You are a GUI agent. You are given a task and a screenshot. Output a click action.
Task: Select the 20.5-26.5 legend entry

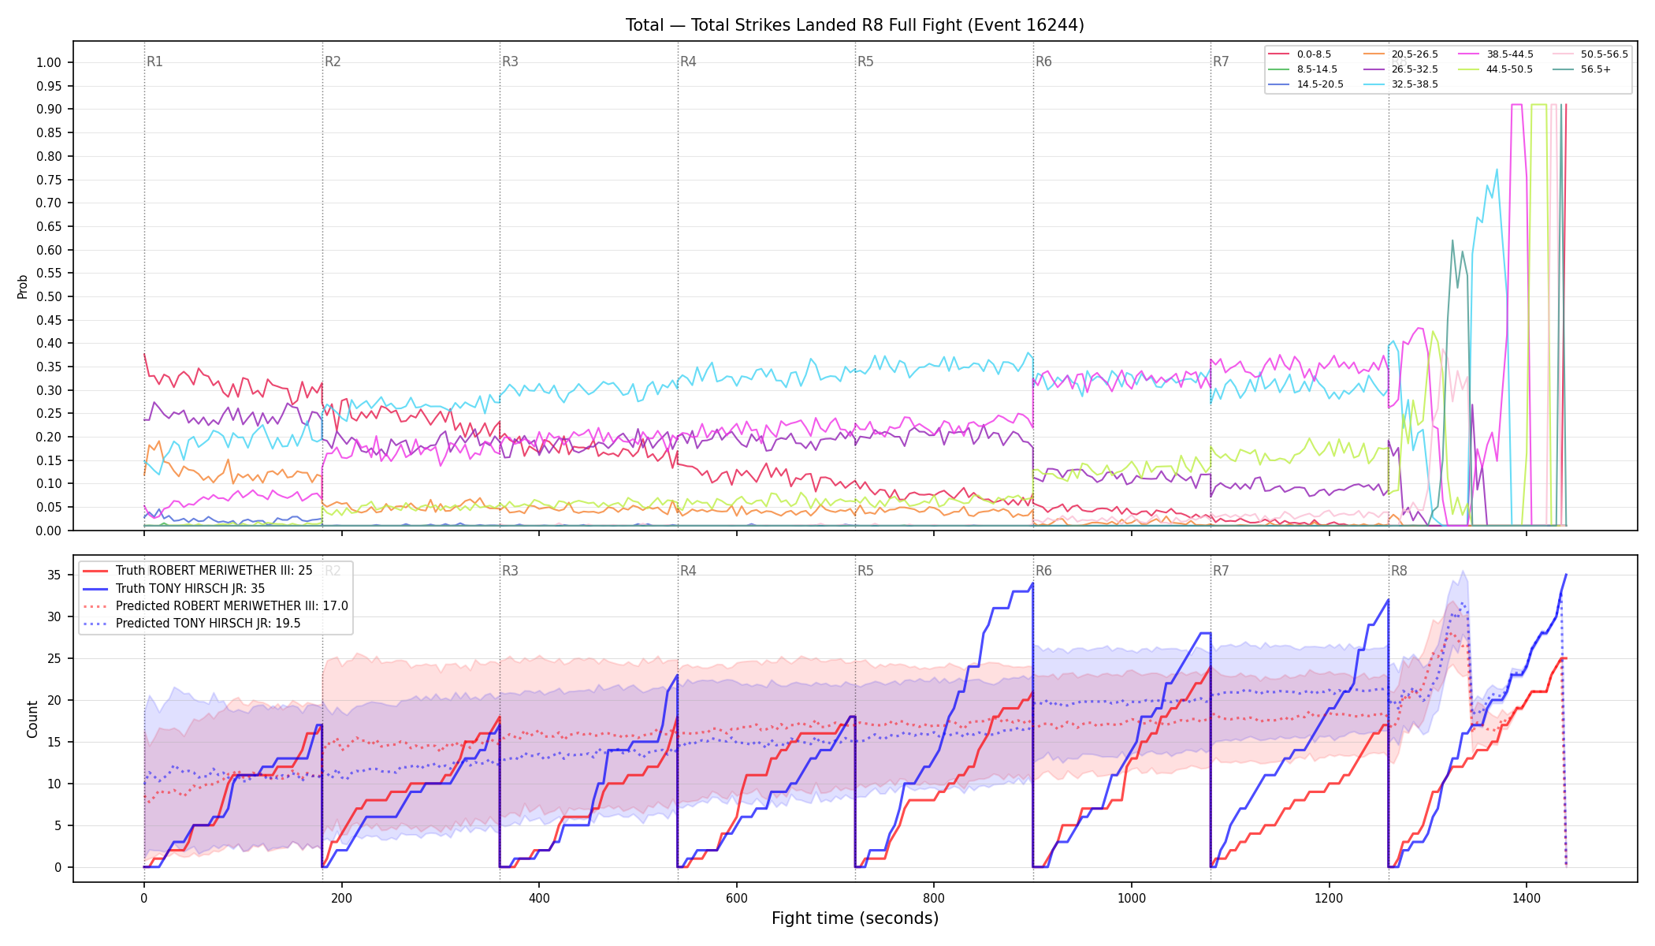1400,54
